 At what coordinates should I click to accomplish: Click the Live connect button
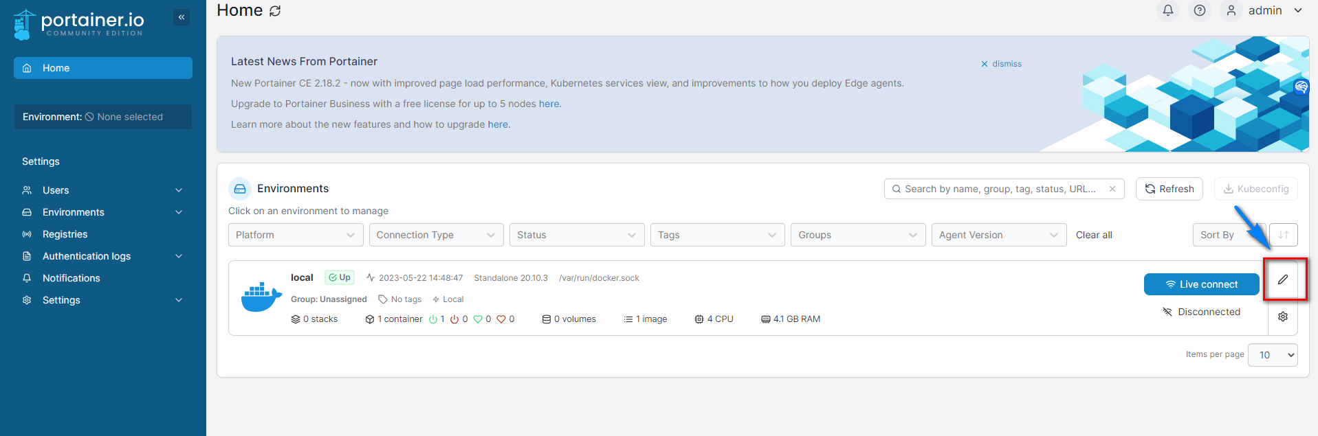pyautogui.click(x=1201, y=284)
